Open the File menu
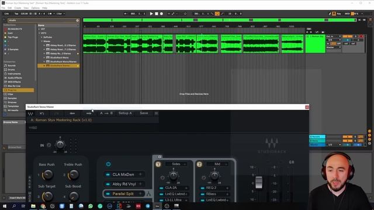Viewport: 374px width, 210px height. [4, 8]
